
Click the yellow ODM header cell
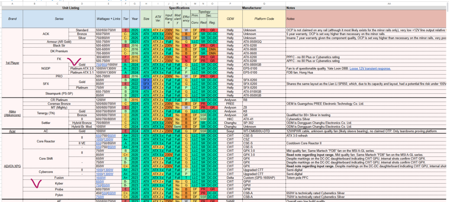(230, 19)
